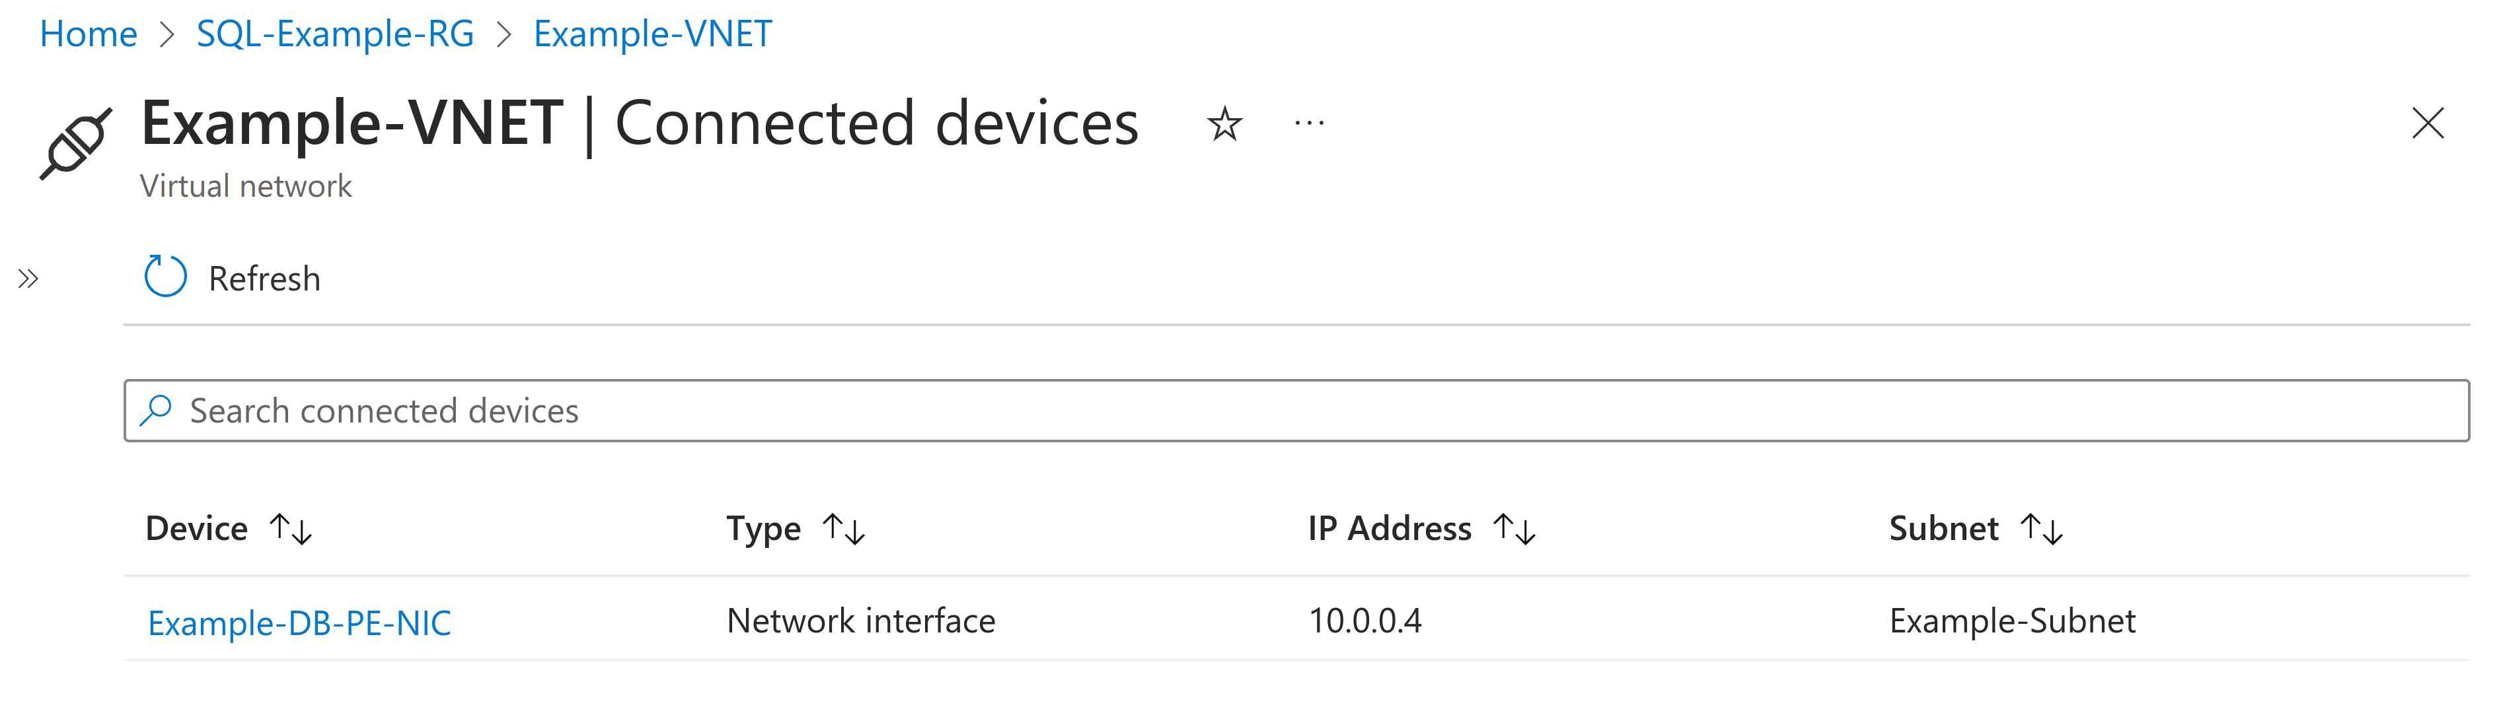Click the virtual network plug icon
The height and width of the screenshot is (711, 2501).
click(76, 143)
